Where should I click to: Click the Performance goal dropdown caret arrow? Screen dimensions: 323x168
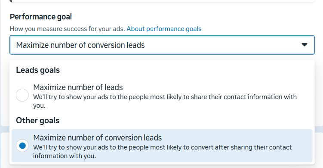tap(304, 45)
